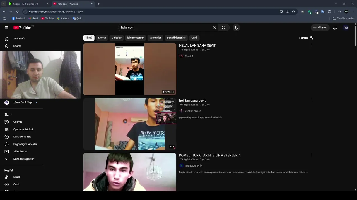
Task: Open more options for KOMEDİ TÜRK TARİHİ video
Action: [312, 155]
